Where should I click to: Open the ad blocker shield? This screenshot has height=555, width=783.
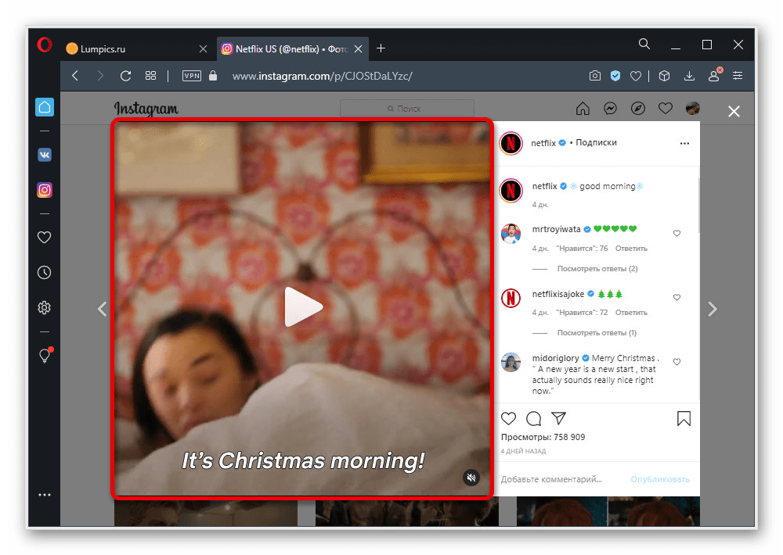[x=615, y=76]
